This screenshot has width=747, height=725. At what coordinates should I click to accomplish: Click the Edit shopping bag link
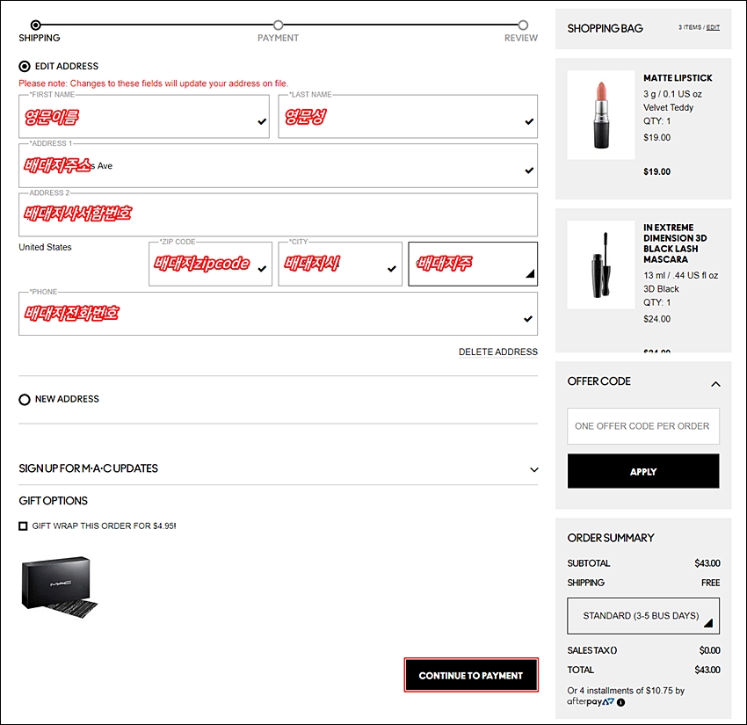[x=713, y=27]
